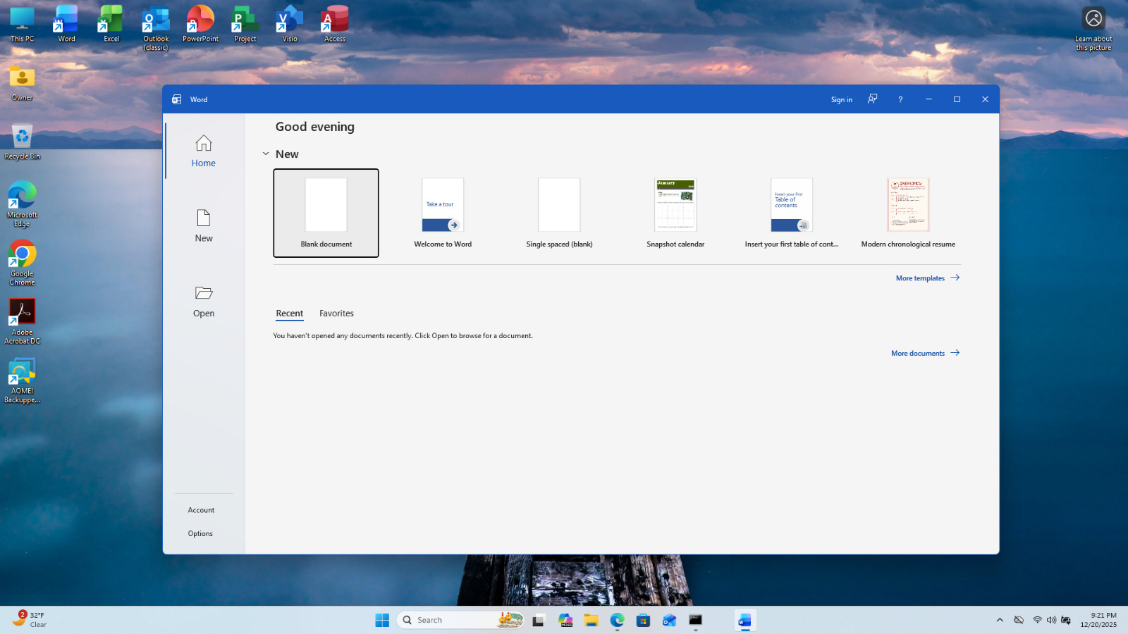Viewport: 1128px width, 634px height.
Task: Open the Home pane in Word sidebar
Action: click(x=203, y=151)
